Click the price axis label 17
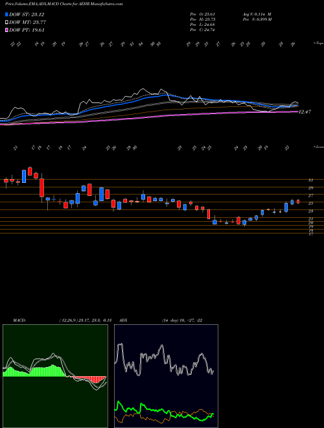This screenshot has width=324, height=428. coord(310,234)
